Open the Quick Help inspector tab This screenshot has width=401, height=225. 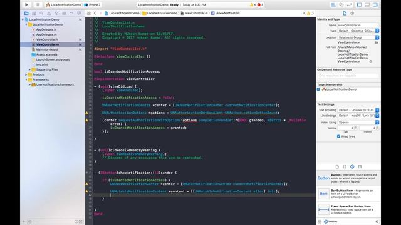tap(352, 13)
